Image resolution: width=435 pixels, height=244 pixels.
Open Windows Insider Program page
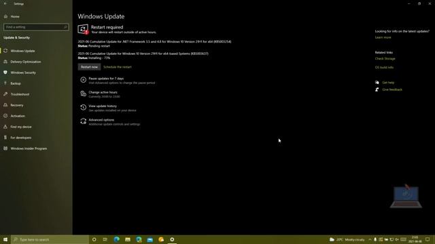tap(29, 148)
